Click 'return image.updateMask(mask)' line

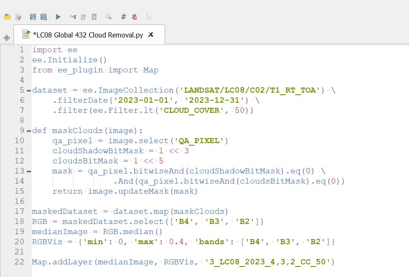pos(125,192)
